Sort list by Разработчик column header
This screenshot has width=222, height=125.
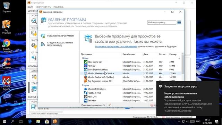129,54
